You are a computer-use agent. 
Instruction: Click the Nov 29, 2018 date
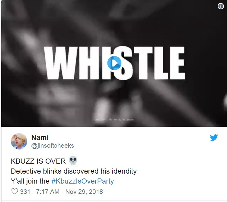click(84, 191)
